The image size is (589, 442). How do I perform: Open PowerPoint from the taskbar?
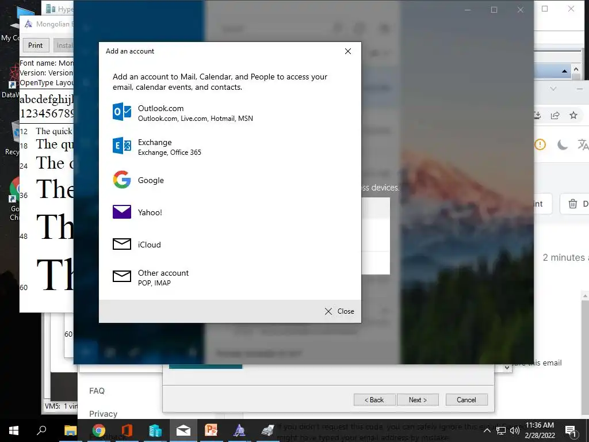(x=211, y=430)
